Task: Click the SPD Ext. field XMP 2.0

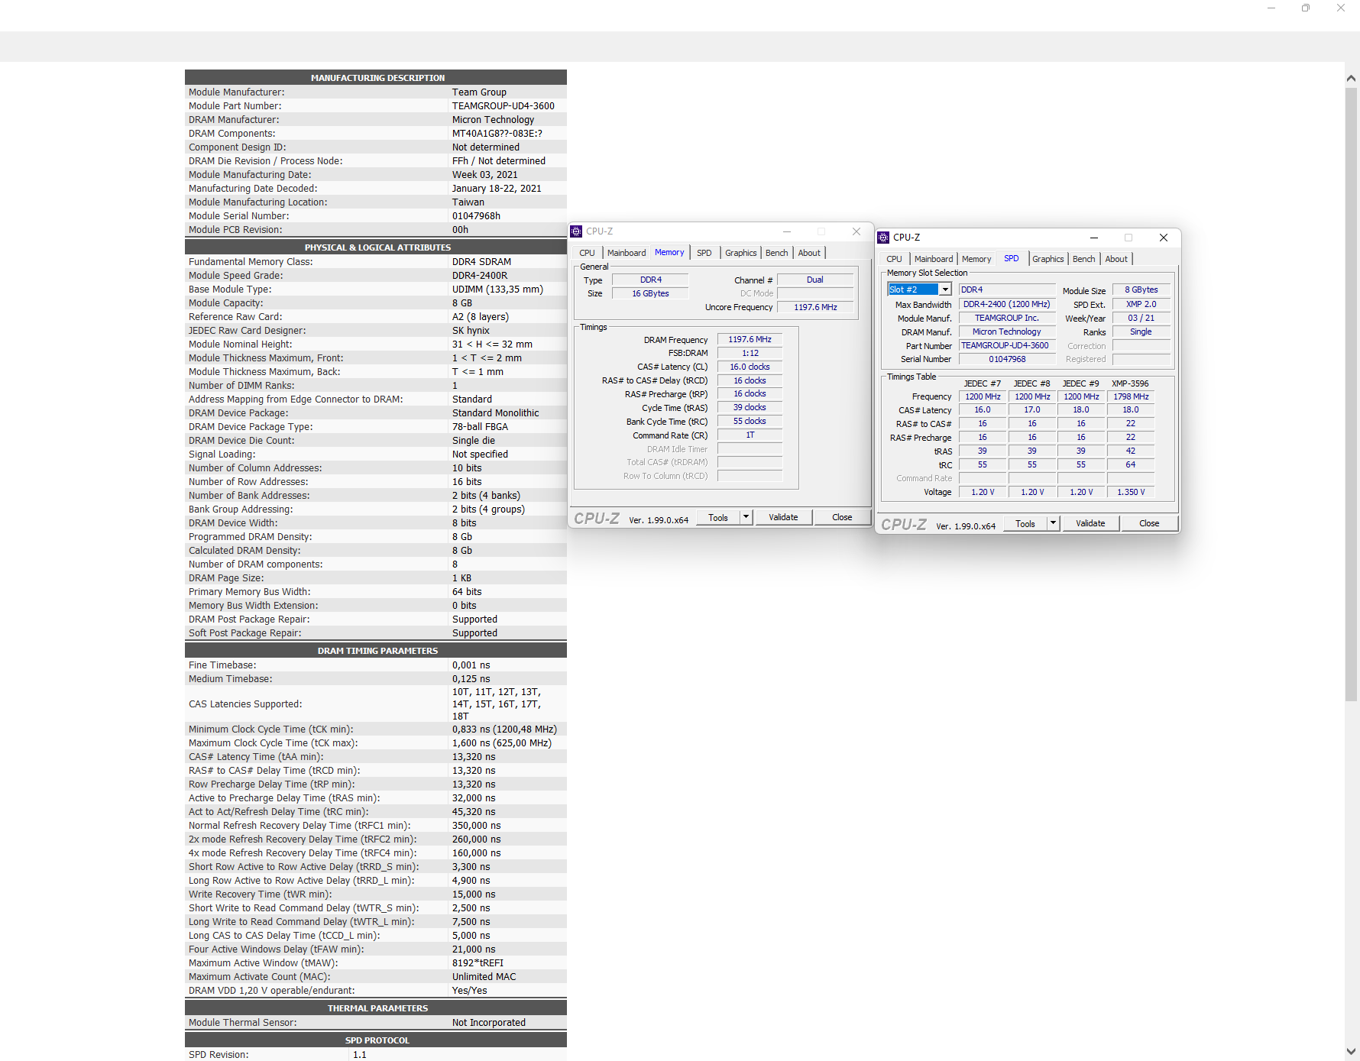Action: (x=1141, y=304)
